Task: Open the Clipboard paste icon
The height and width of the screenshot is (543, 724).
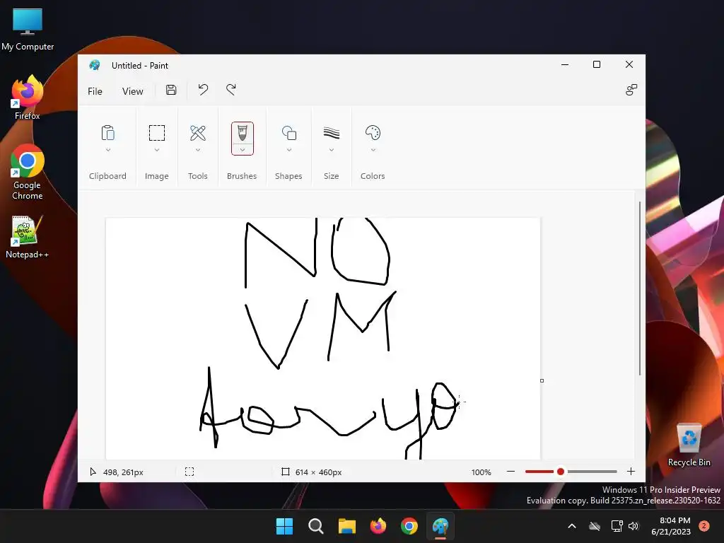Action: 107,133
